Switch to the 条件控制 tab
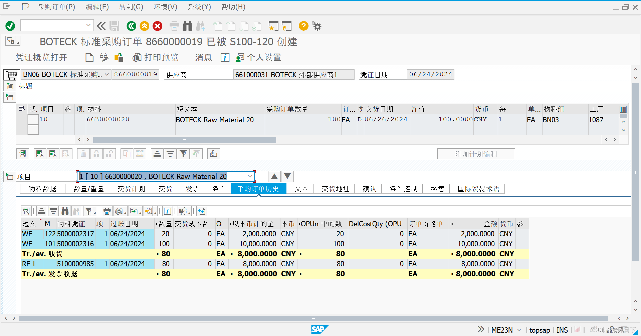The image size is (641, 336). (x=404, y=189)
